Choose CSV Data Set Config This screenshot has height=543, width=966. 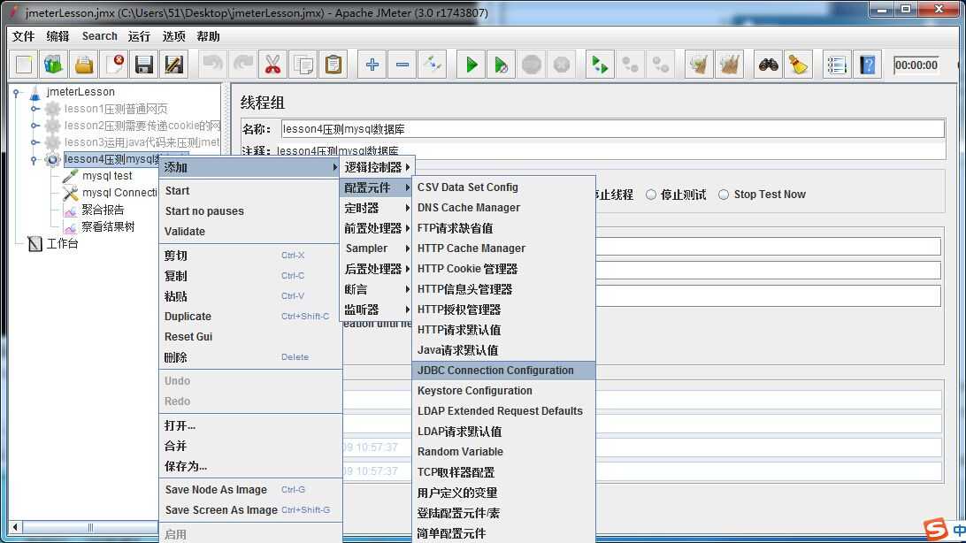tap(503, 187)
